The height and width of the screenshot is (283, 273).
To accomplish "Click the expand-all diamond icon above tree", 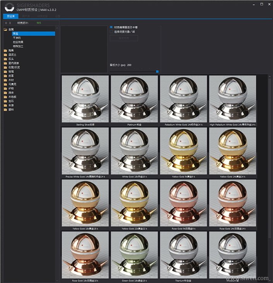I will (x=5, y=23).
